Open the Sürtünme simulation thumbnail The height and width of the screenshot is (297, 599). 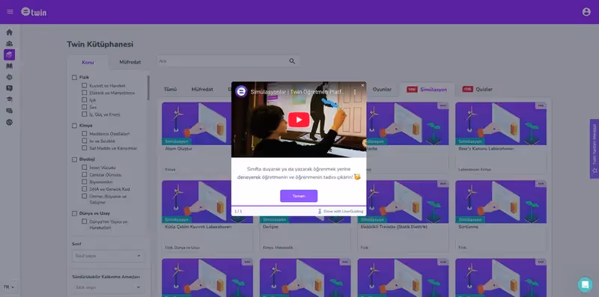(x=501, y=202)
